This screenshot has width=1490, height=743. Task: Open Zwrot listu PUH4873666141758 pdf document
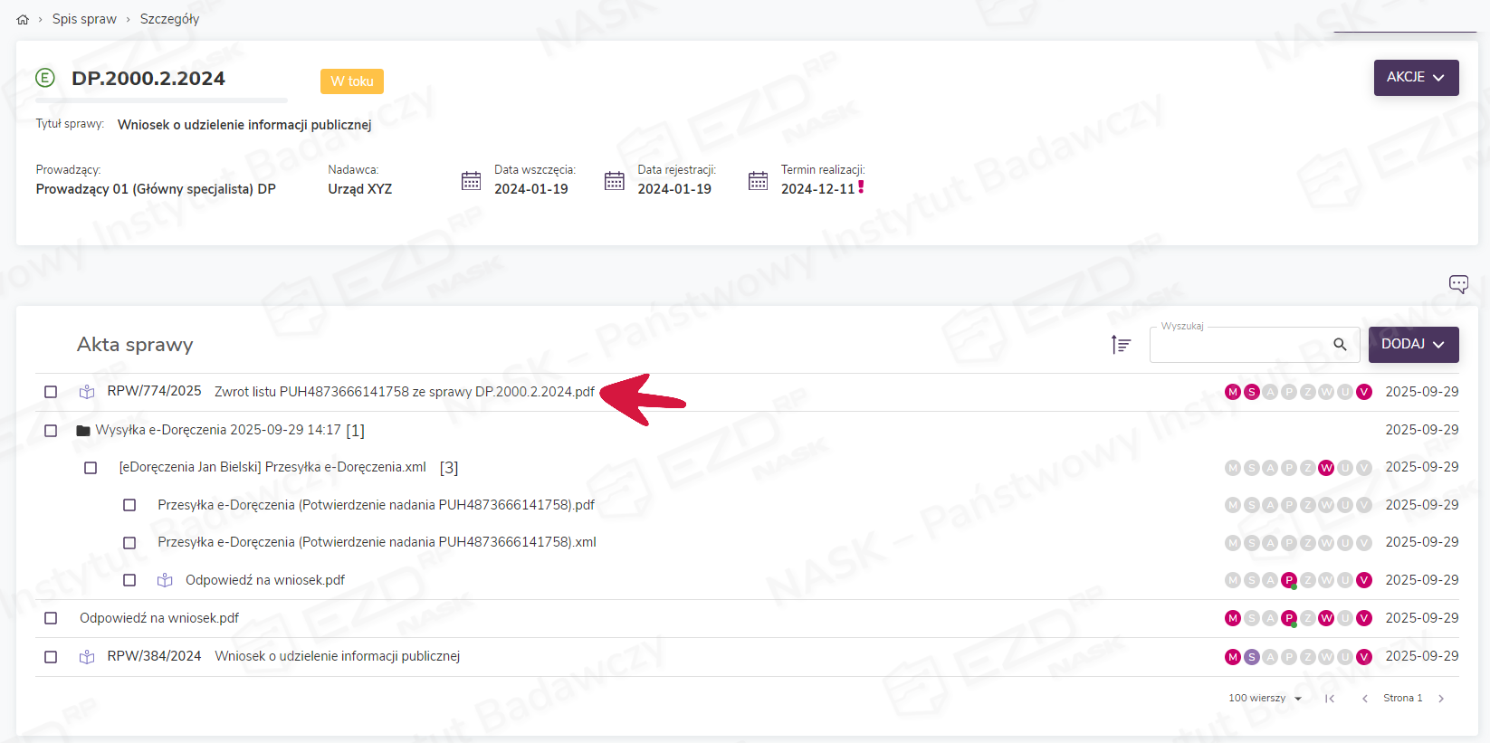coord(404,392)
